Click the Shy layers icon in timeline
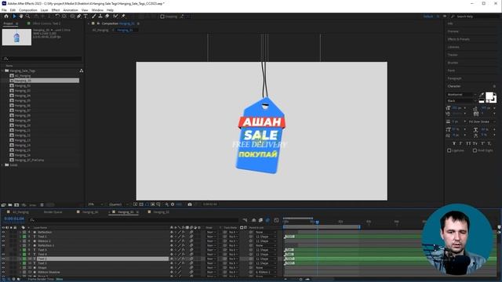502x282 pixels. click(254, 220)
